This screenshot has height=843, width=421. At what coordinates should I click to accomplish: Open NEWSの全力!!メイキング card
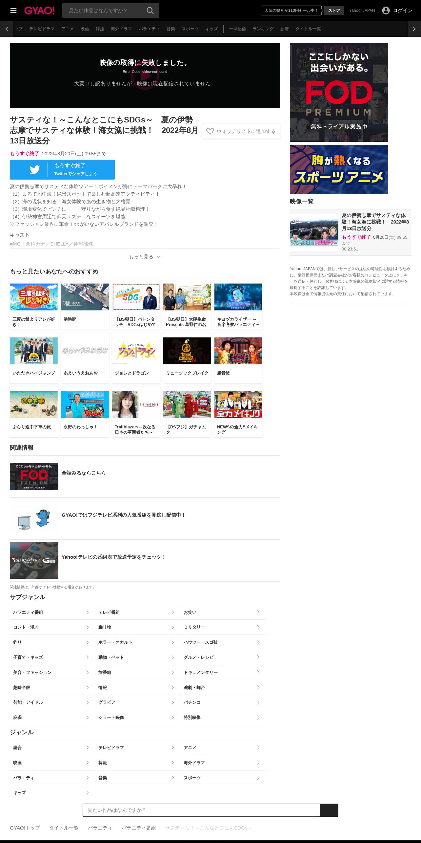[x=238, y=412]
